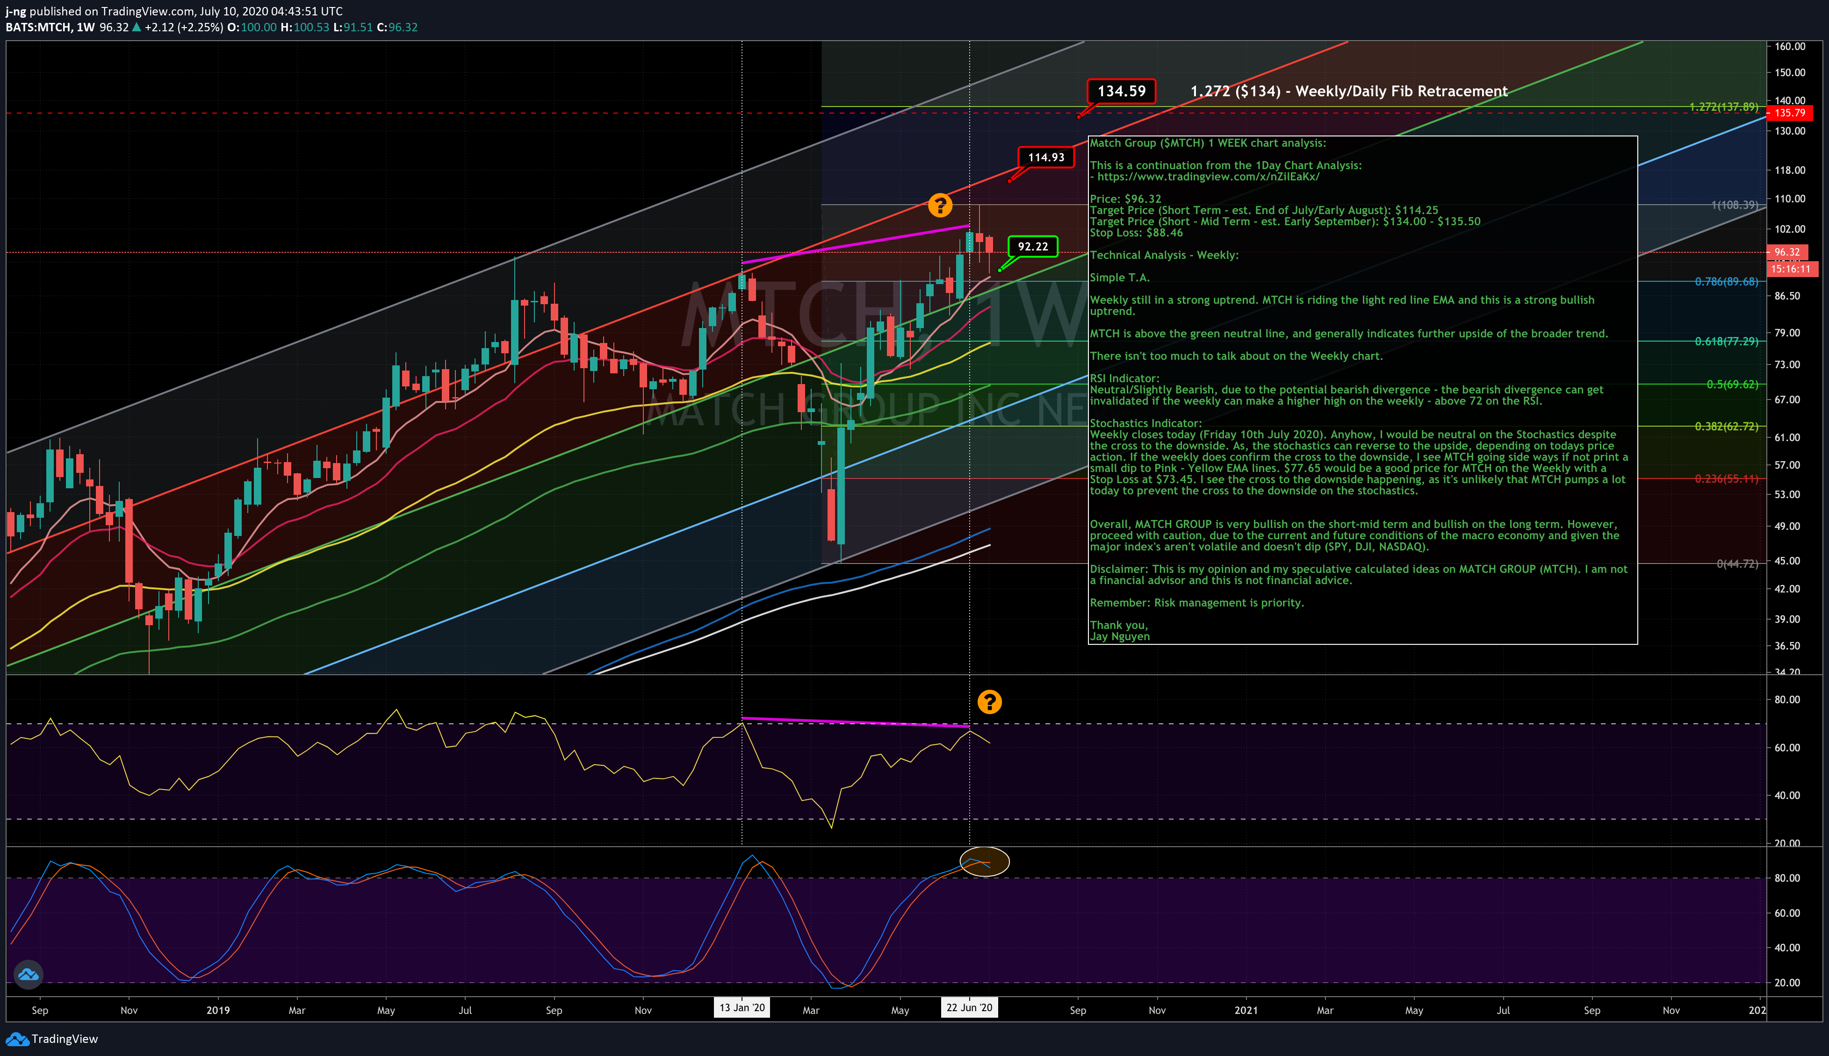Open the tradingview.com/x/nZilEaKx link

click(x=1208, y=176)
